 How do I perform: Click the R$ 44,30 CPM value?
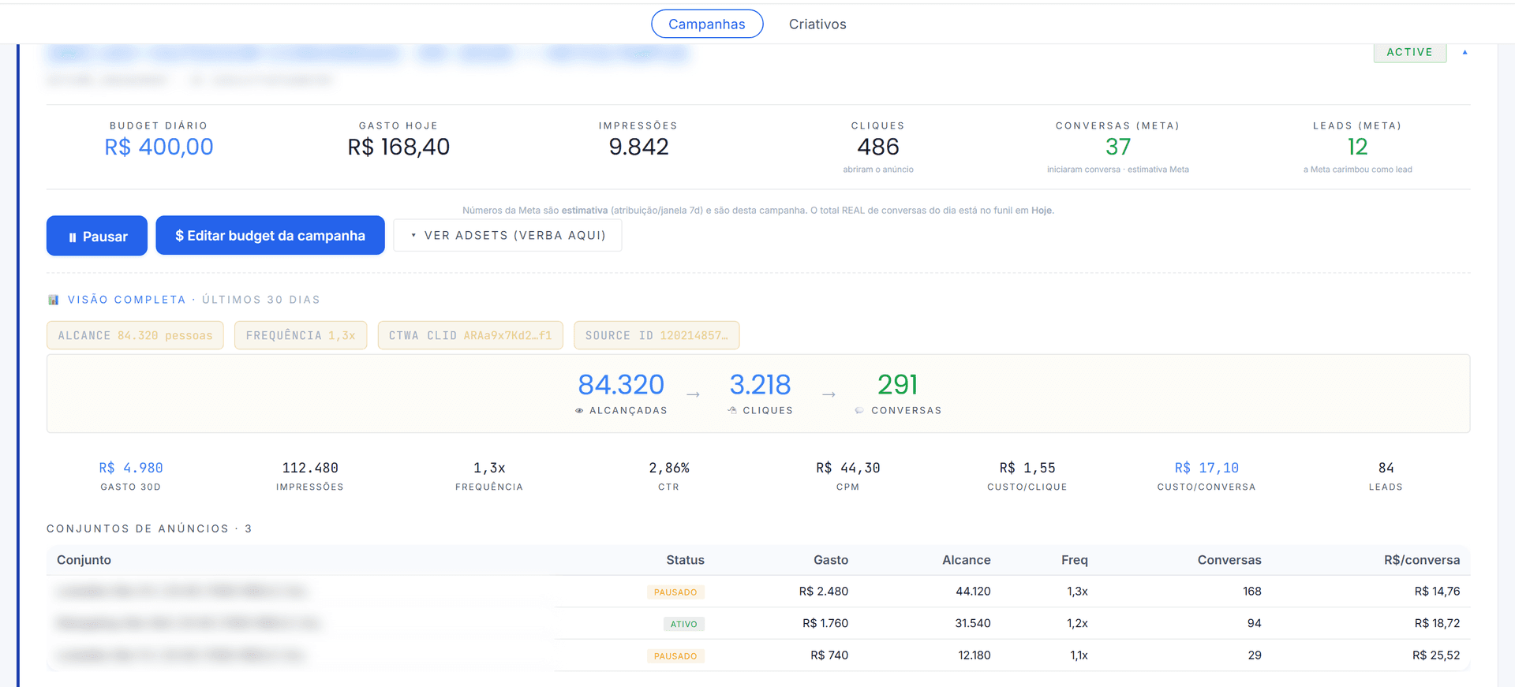pyautogui.click(x=848, y=468)
